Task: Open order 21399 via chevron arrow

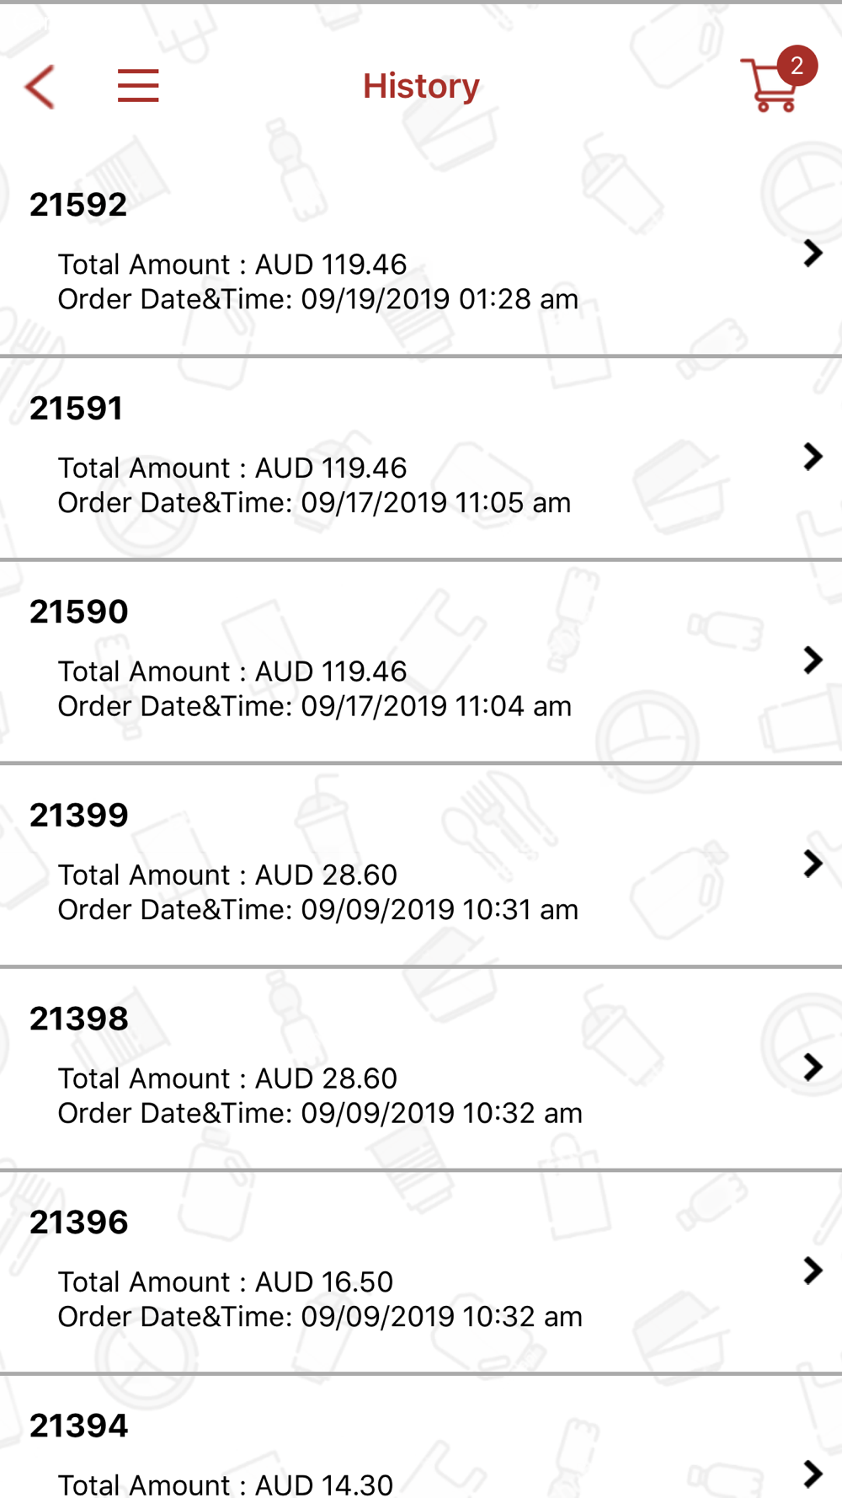Action: [813, 864]
